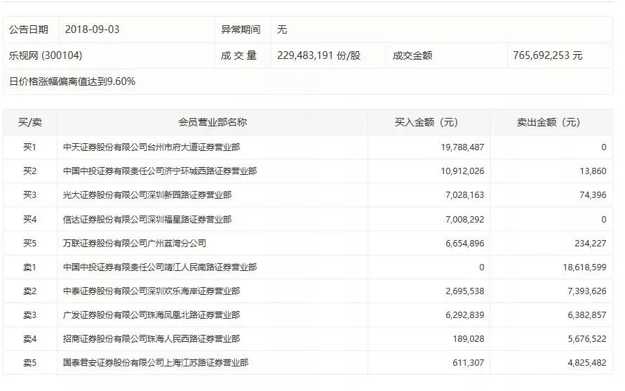Select buy amount 7,028,163
Viewport: 625px width, 391px height.
click(x=465, y=195)
